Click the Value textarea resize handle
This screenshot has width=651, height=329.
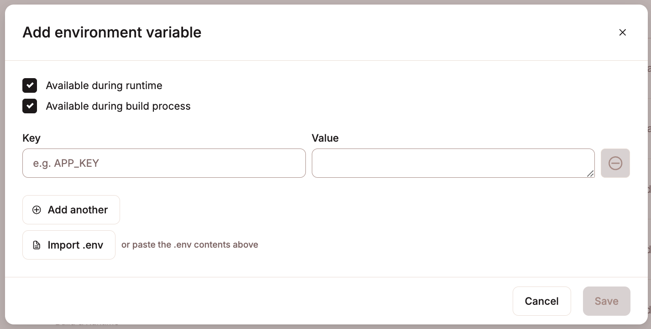pos(591,174)
